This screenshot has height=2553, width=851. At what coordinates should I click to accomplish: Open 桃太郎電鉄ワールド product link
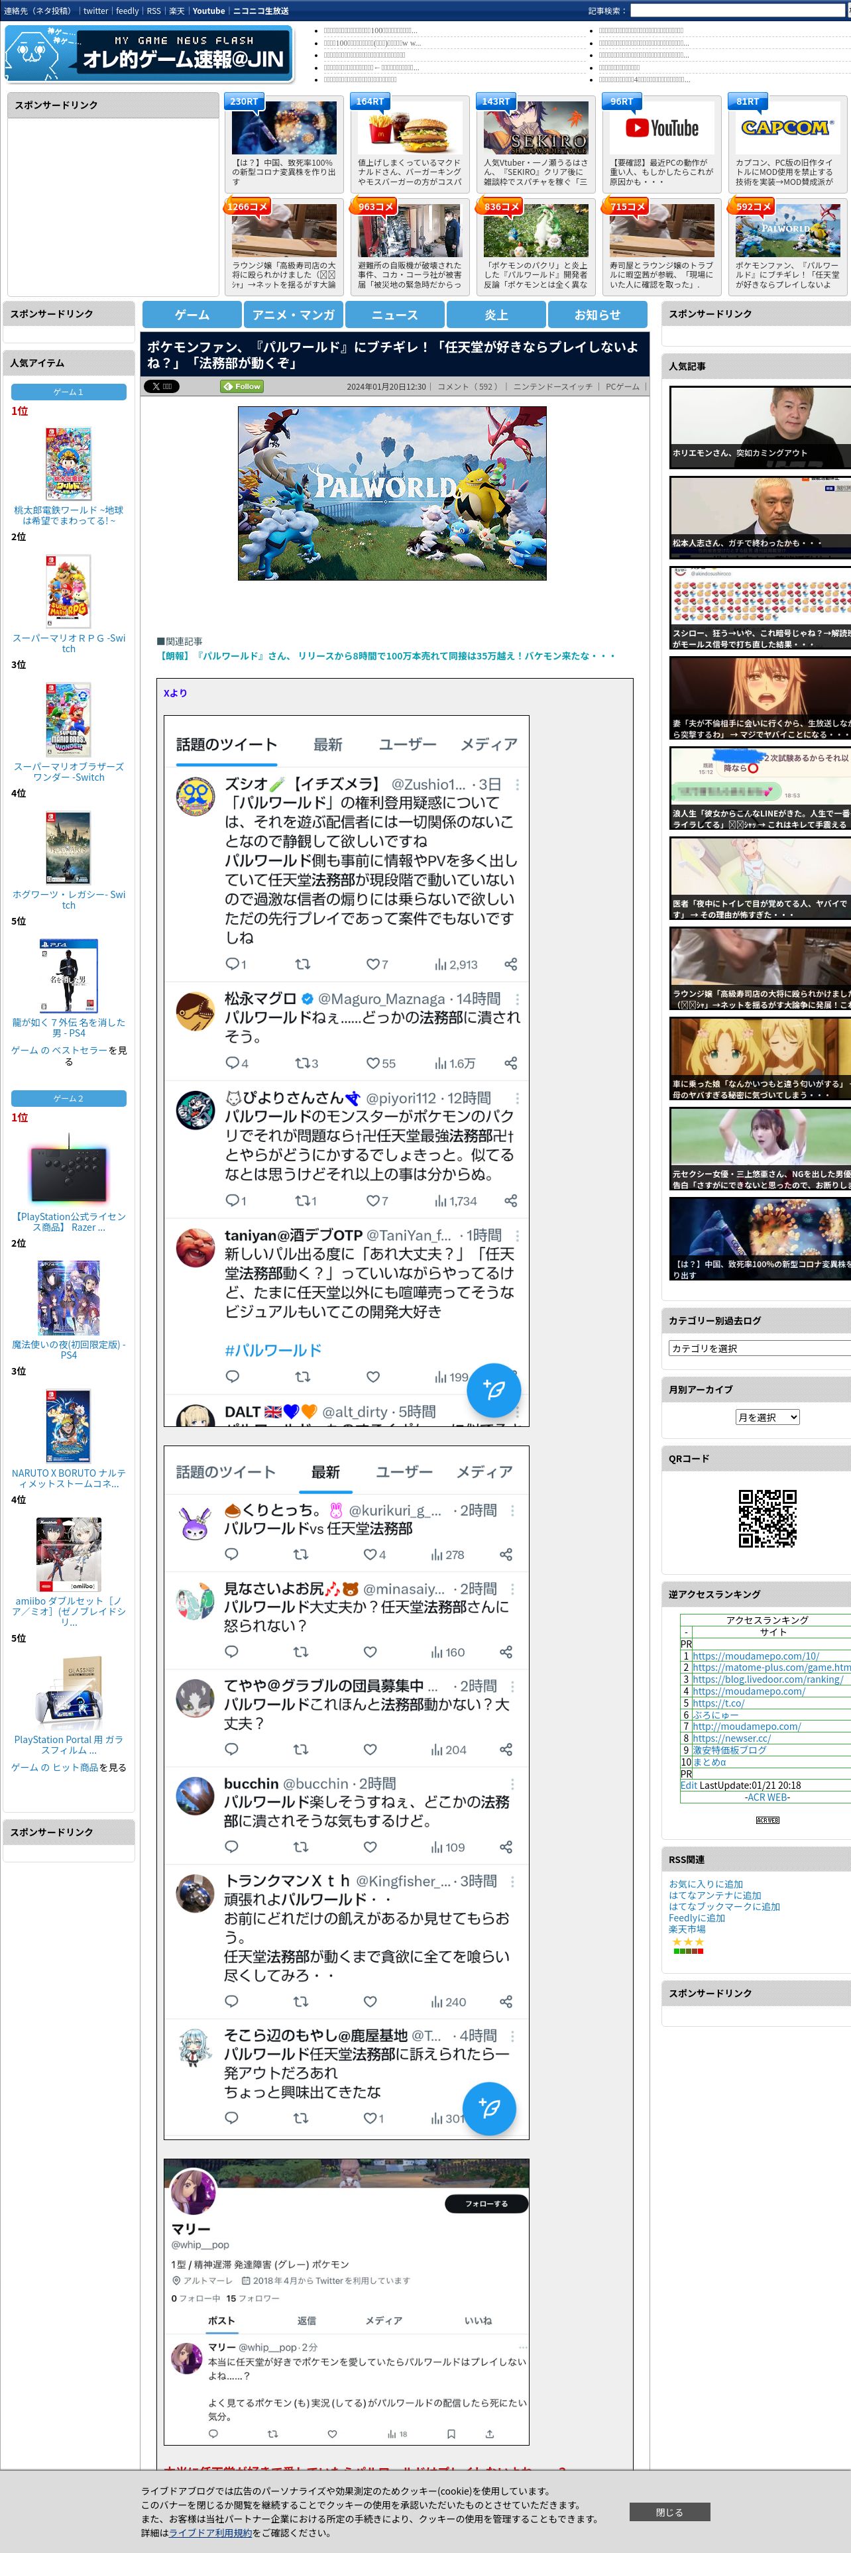(68, 514)
